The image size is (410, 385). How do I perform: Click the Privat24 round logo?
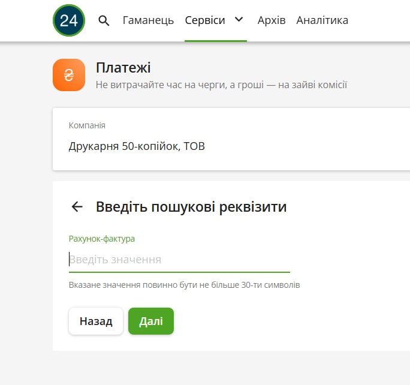(69, 20)
